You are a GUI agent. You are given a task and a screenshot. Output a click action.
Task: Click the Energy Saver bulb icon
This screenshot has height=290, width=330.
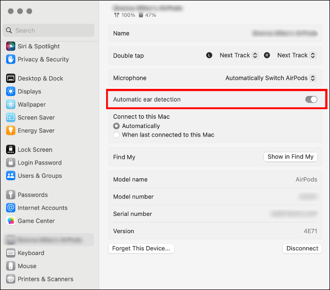pos(11,131)
